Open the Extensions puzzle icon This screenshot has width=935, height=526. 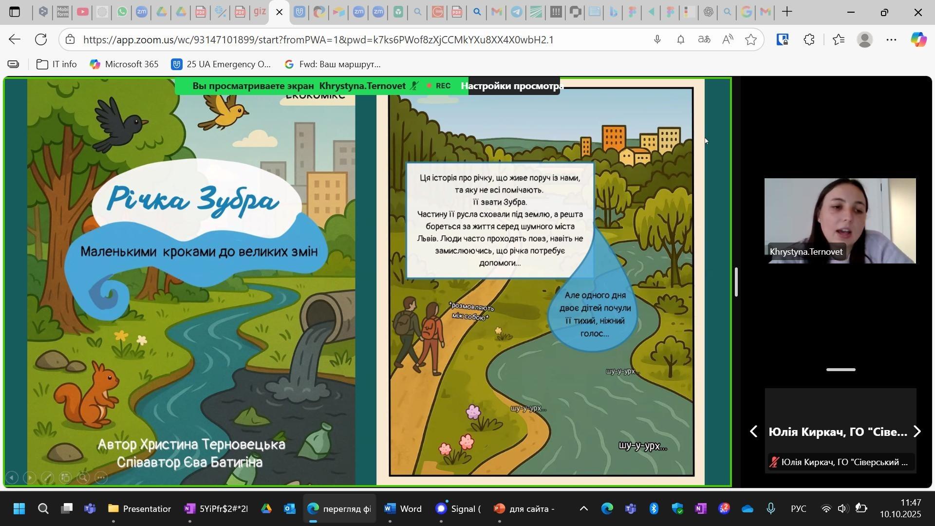tap(809, 40)
